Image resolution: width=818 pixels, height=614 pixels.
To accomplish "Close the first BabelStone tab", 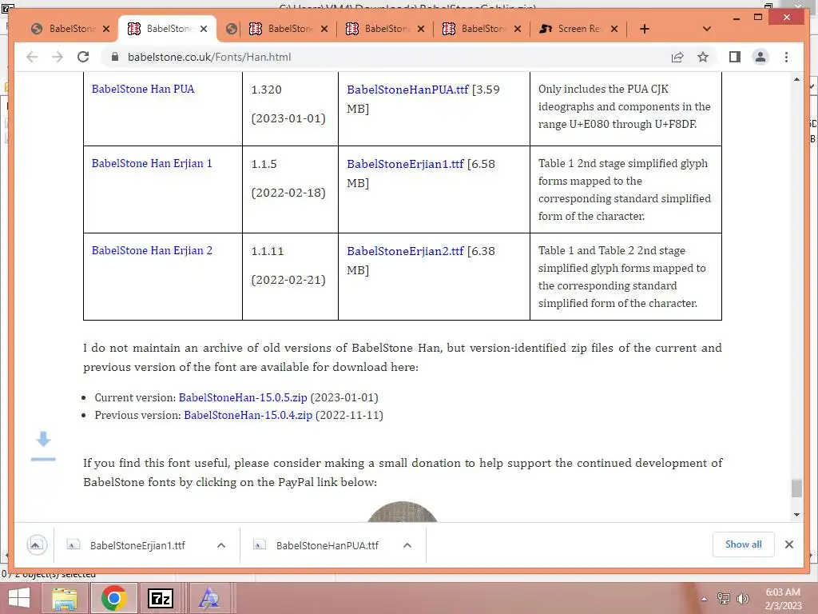I will (106, 29).
